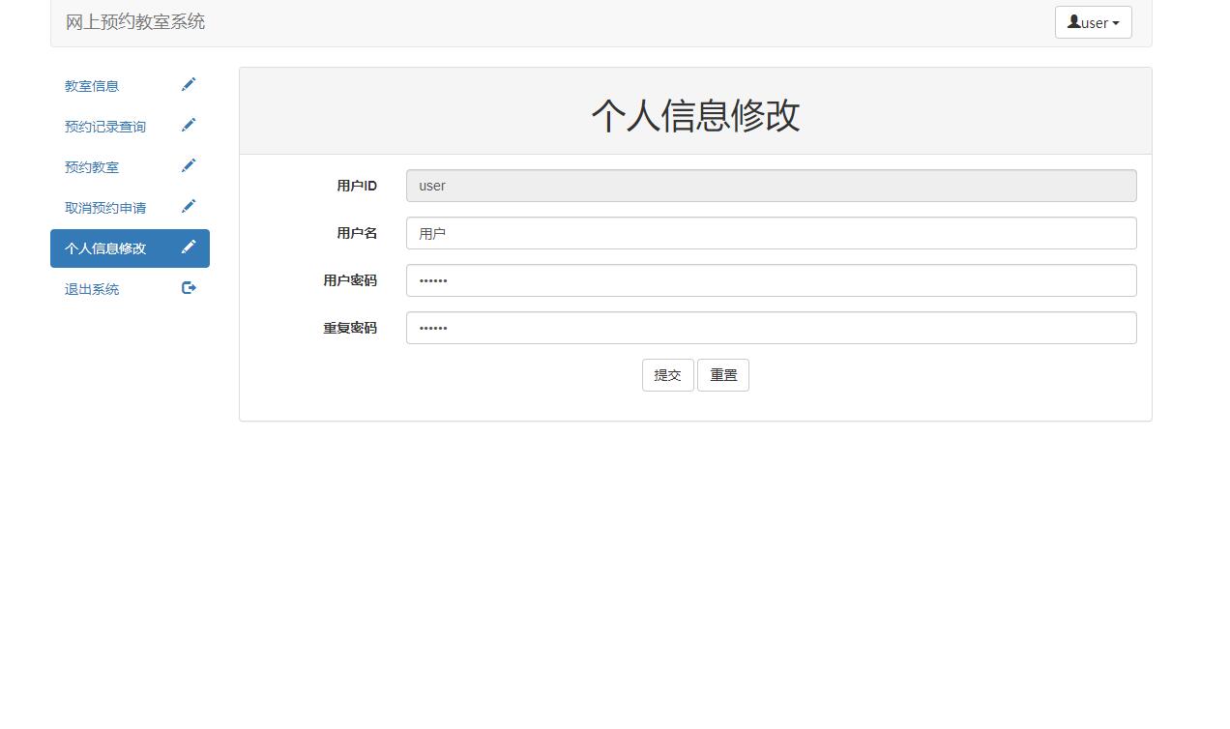1230x729 pixels.
Task: Click the logout icon beside 退出系统
Action: (189, 286)
